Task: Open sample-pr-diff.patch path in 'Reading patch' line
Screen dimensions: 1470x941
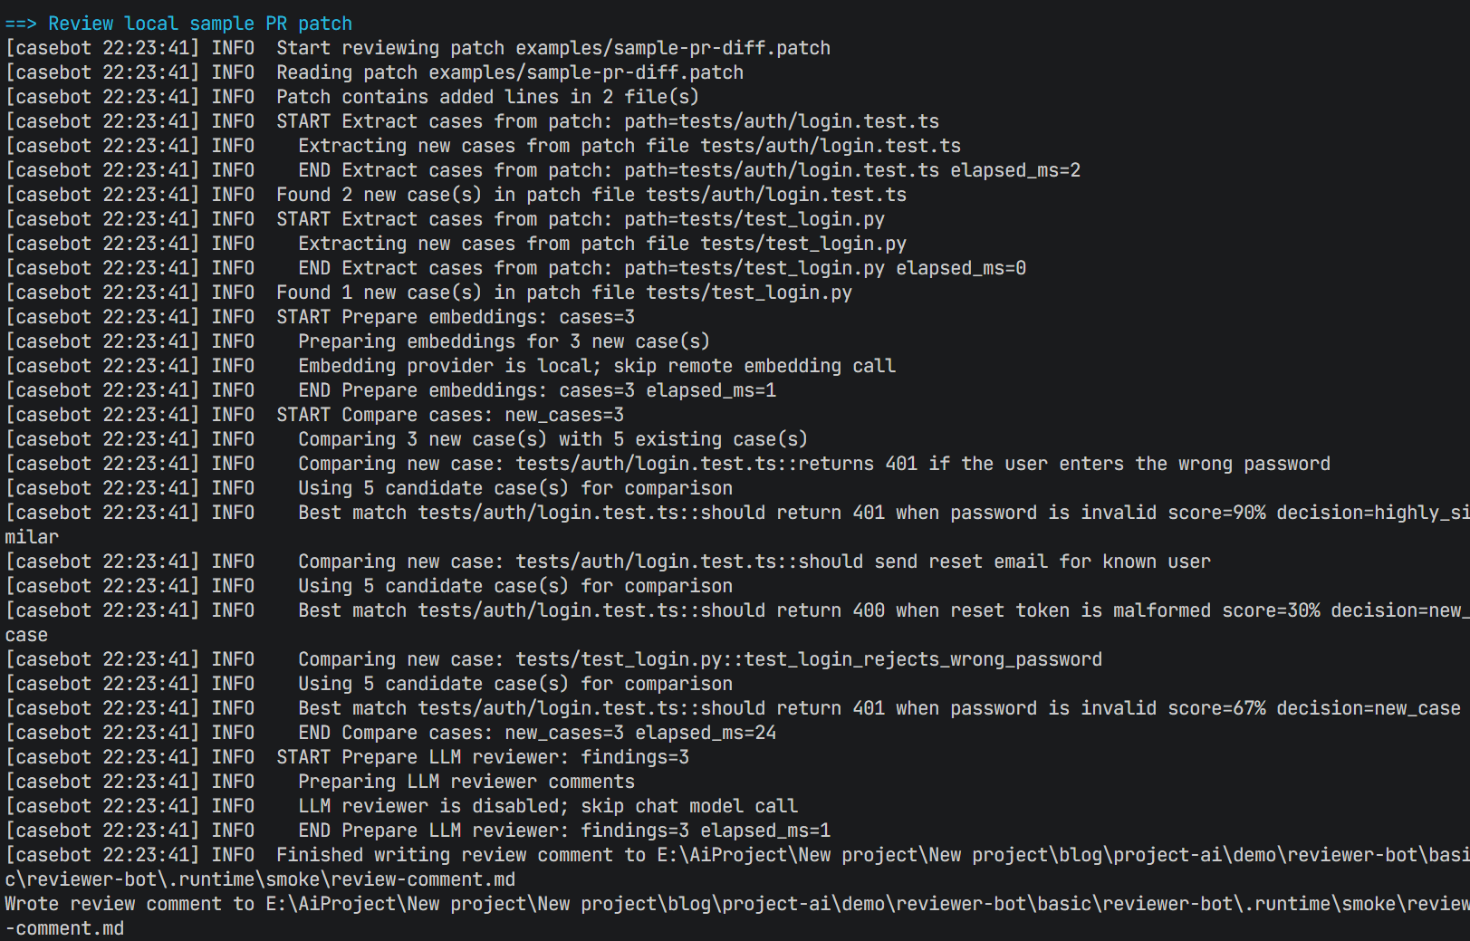Action: pos(586,72)
